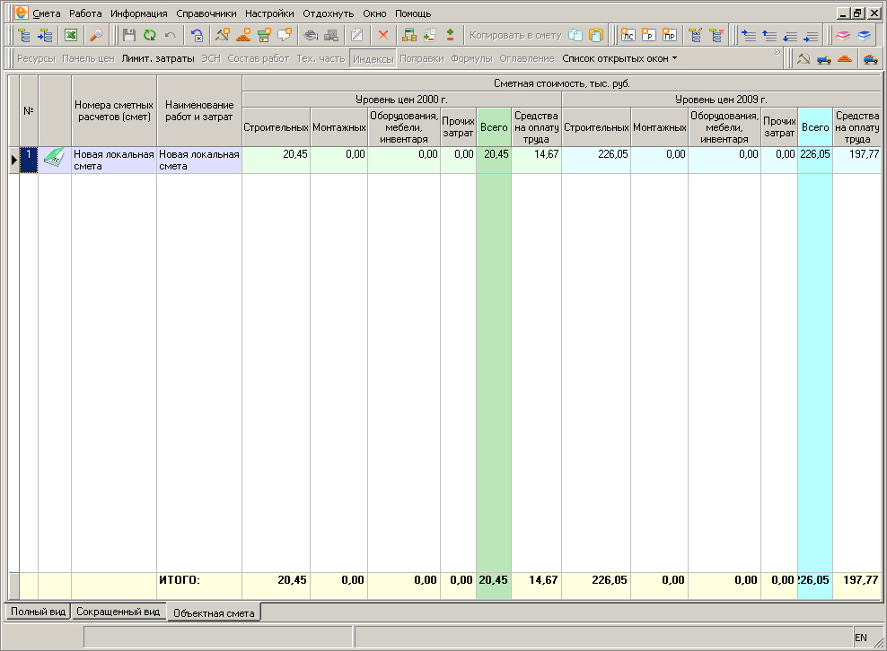This screenshot has height=651, width=887.
Task: Click the green plus red minus icon
Action: (x=451, y=35)
